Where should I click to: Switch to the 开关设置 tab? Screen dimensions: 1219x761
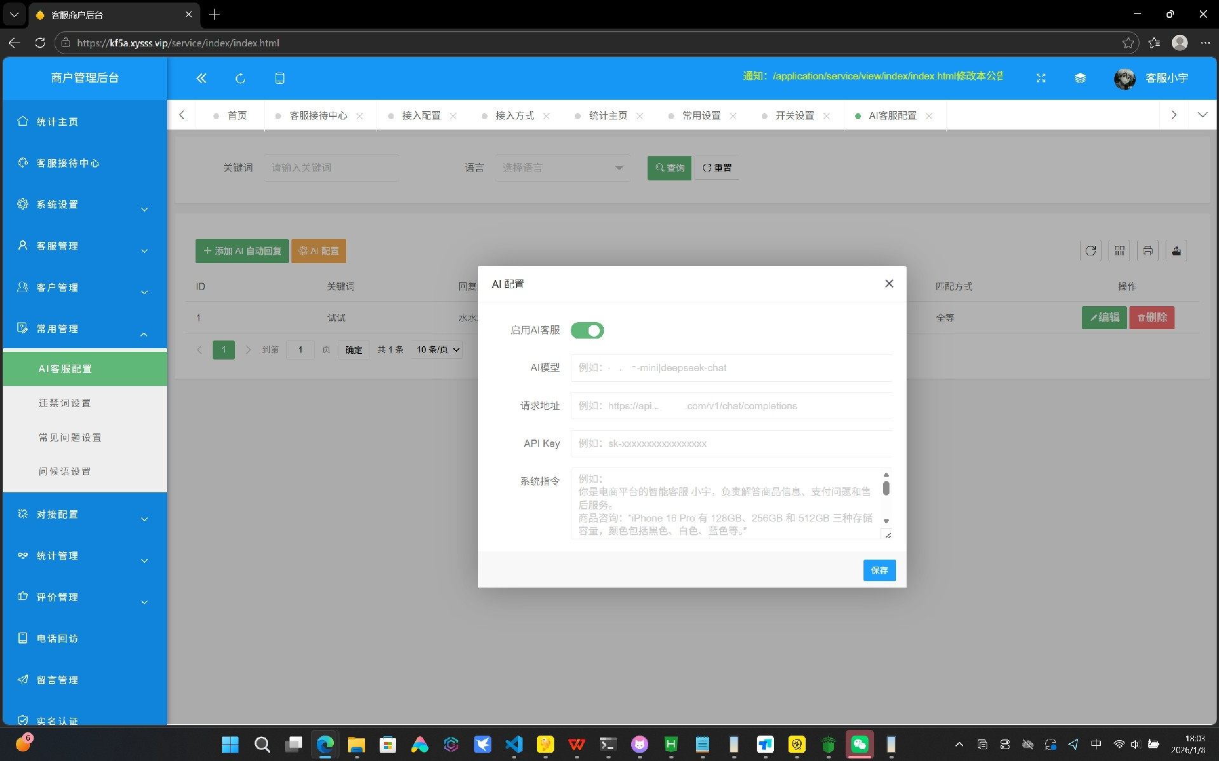(794, 116)
